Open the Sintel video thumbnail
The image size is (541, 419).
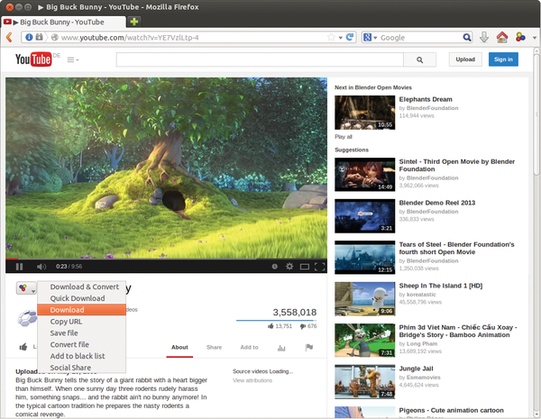coord(364,175)
